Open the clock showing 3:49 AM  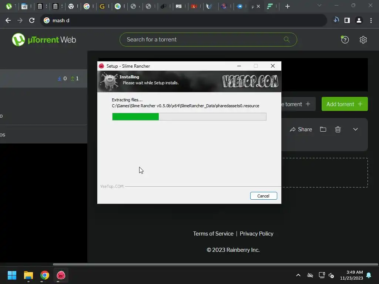pyautogui.click(x=352, y=275)
